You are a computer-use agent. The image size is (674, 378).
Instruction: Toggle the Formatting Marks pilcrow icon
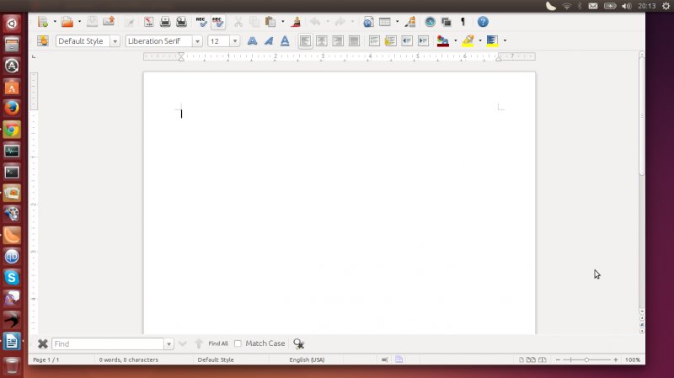pyautogui.click(x=463, y=22)
